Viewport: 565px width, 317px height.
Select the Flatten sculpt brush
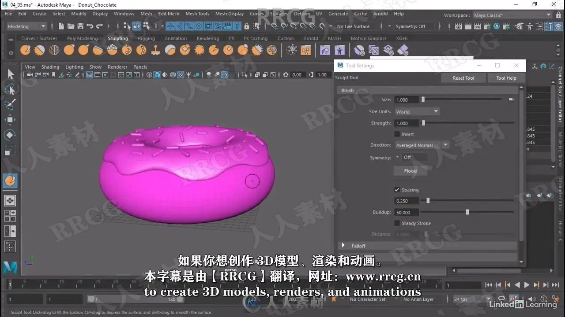coord(98,50)
